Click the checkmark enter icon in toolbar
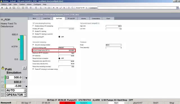 tap(61, 8)
